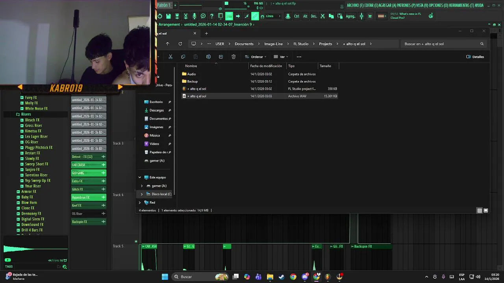Open the Windows Start menu
504x283 pixels.
pyautogui.click(x=165, y=277)
